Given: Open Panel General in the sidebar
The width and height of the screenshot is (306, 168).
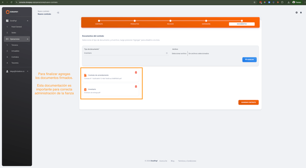Looking at the screenshot, I should [x=16, y=27].
